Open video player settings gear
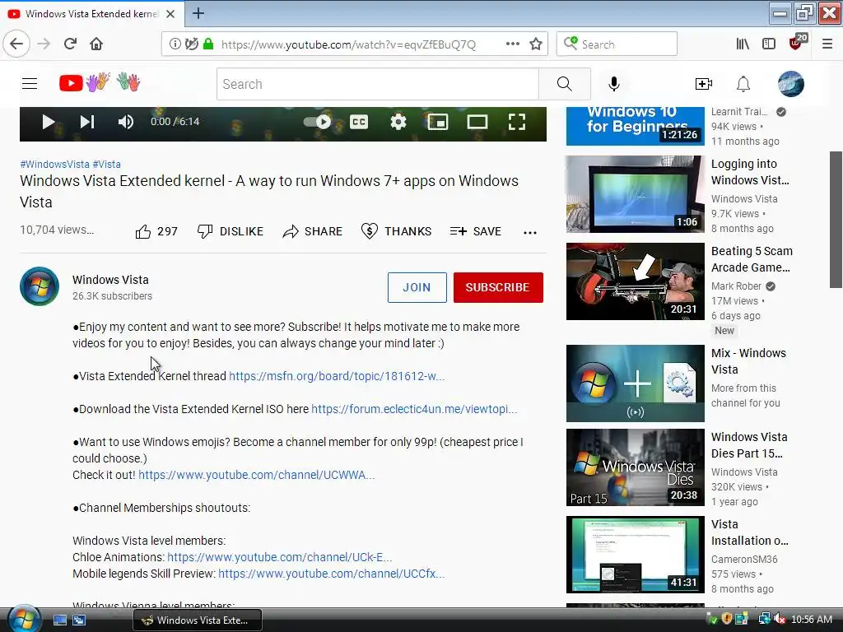This screenshot has width=843, height=632. click(x=398, y=122)
